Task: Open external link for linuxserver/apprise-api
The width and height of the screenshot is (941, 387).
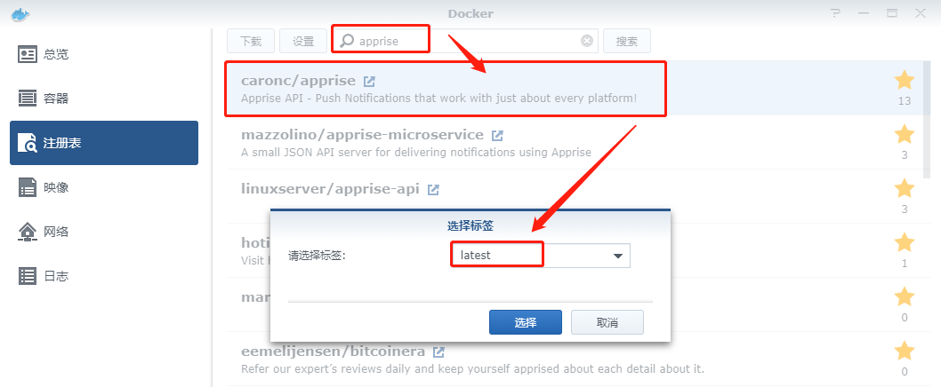Action: click(433, 190)
